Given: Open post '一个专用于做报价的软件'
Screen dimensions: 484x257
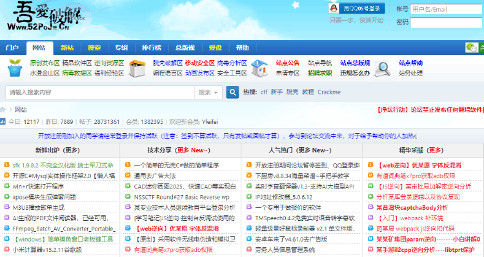Looking at the screenshot, I should (x=288, y=207).
